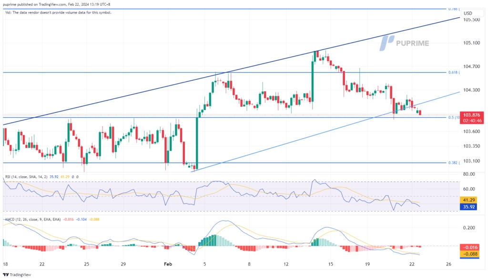Image resolution: width=488 pixels, height=280 pixels.
Task: Click the RSI moving average value 41.29 in legend
Action: pos(65,177)
